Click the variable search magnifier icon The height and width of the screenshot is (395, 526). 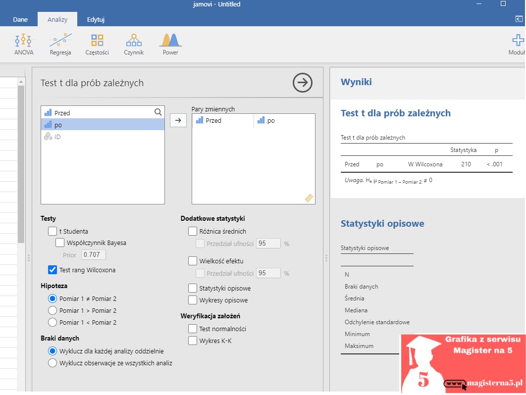(158, 112)
